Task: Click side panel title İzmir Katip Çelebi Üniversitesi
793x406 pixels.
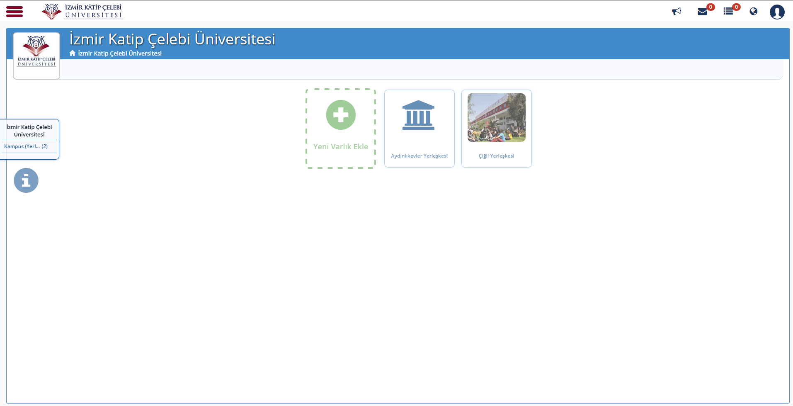Action: pos(29,131)
